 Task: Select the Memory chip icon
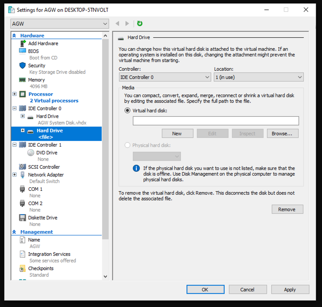pos(23,80)
